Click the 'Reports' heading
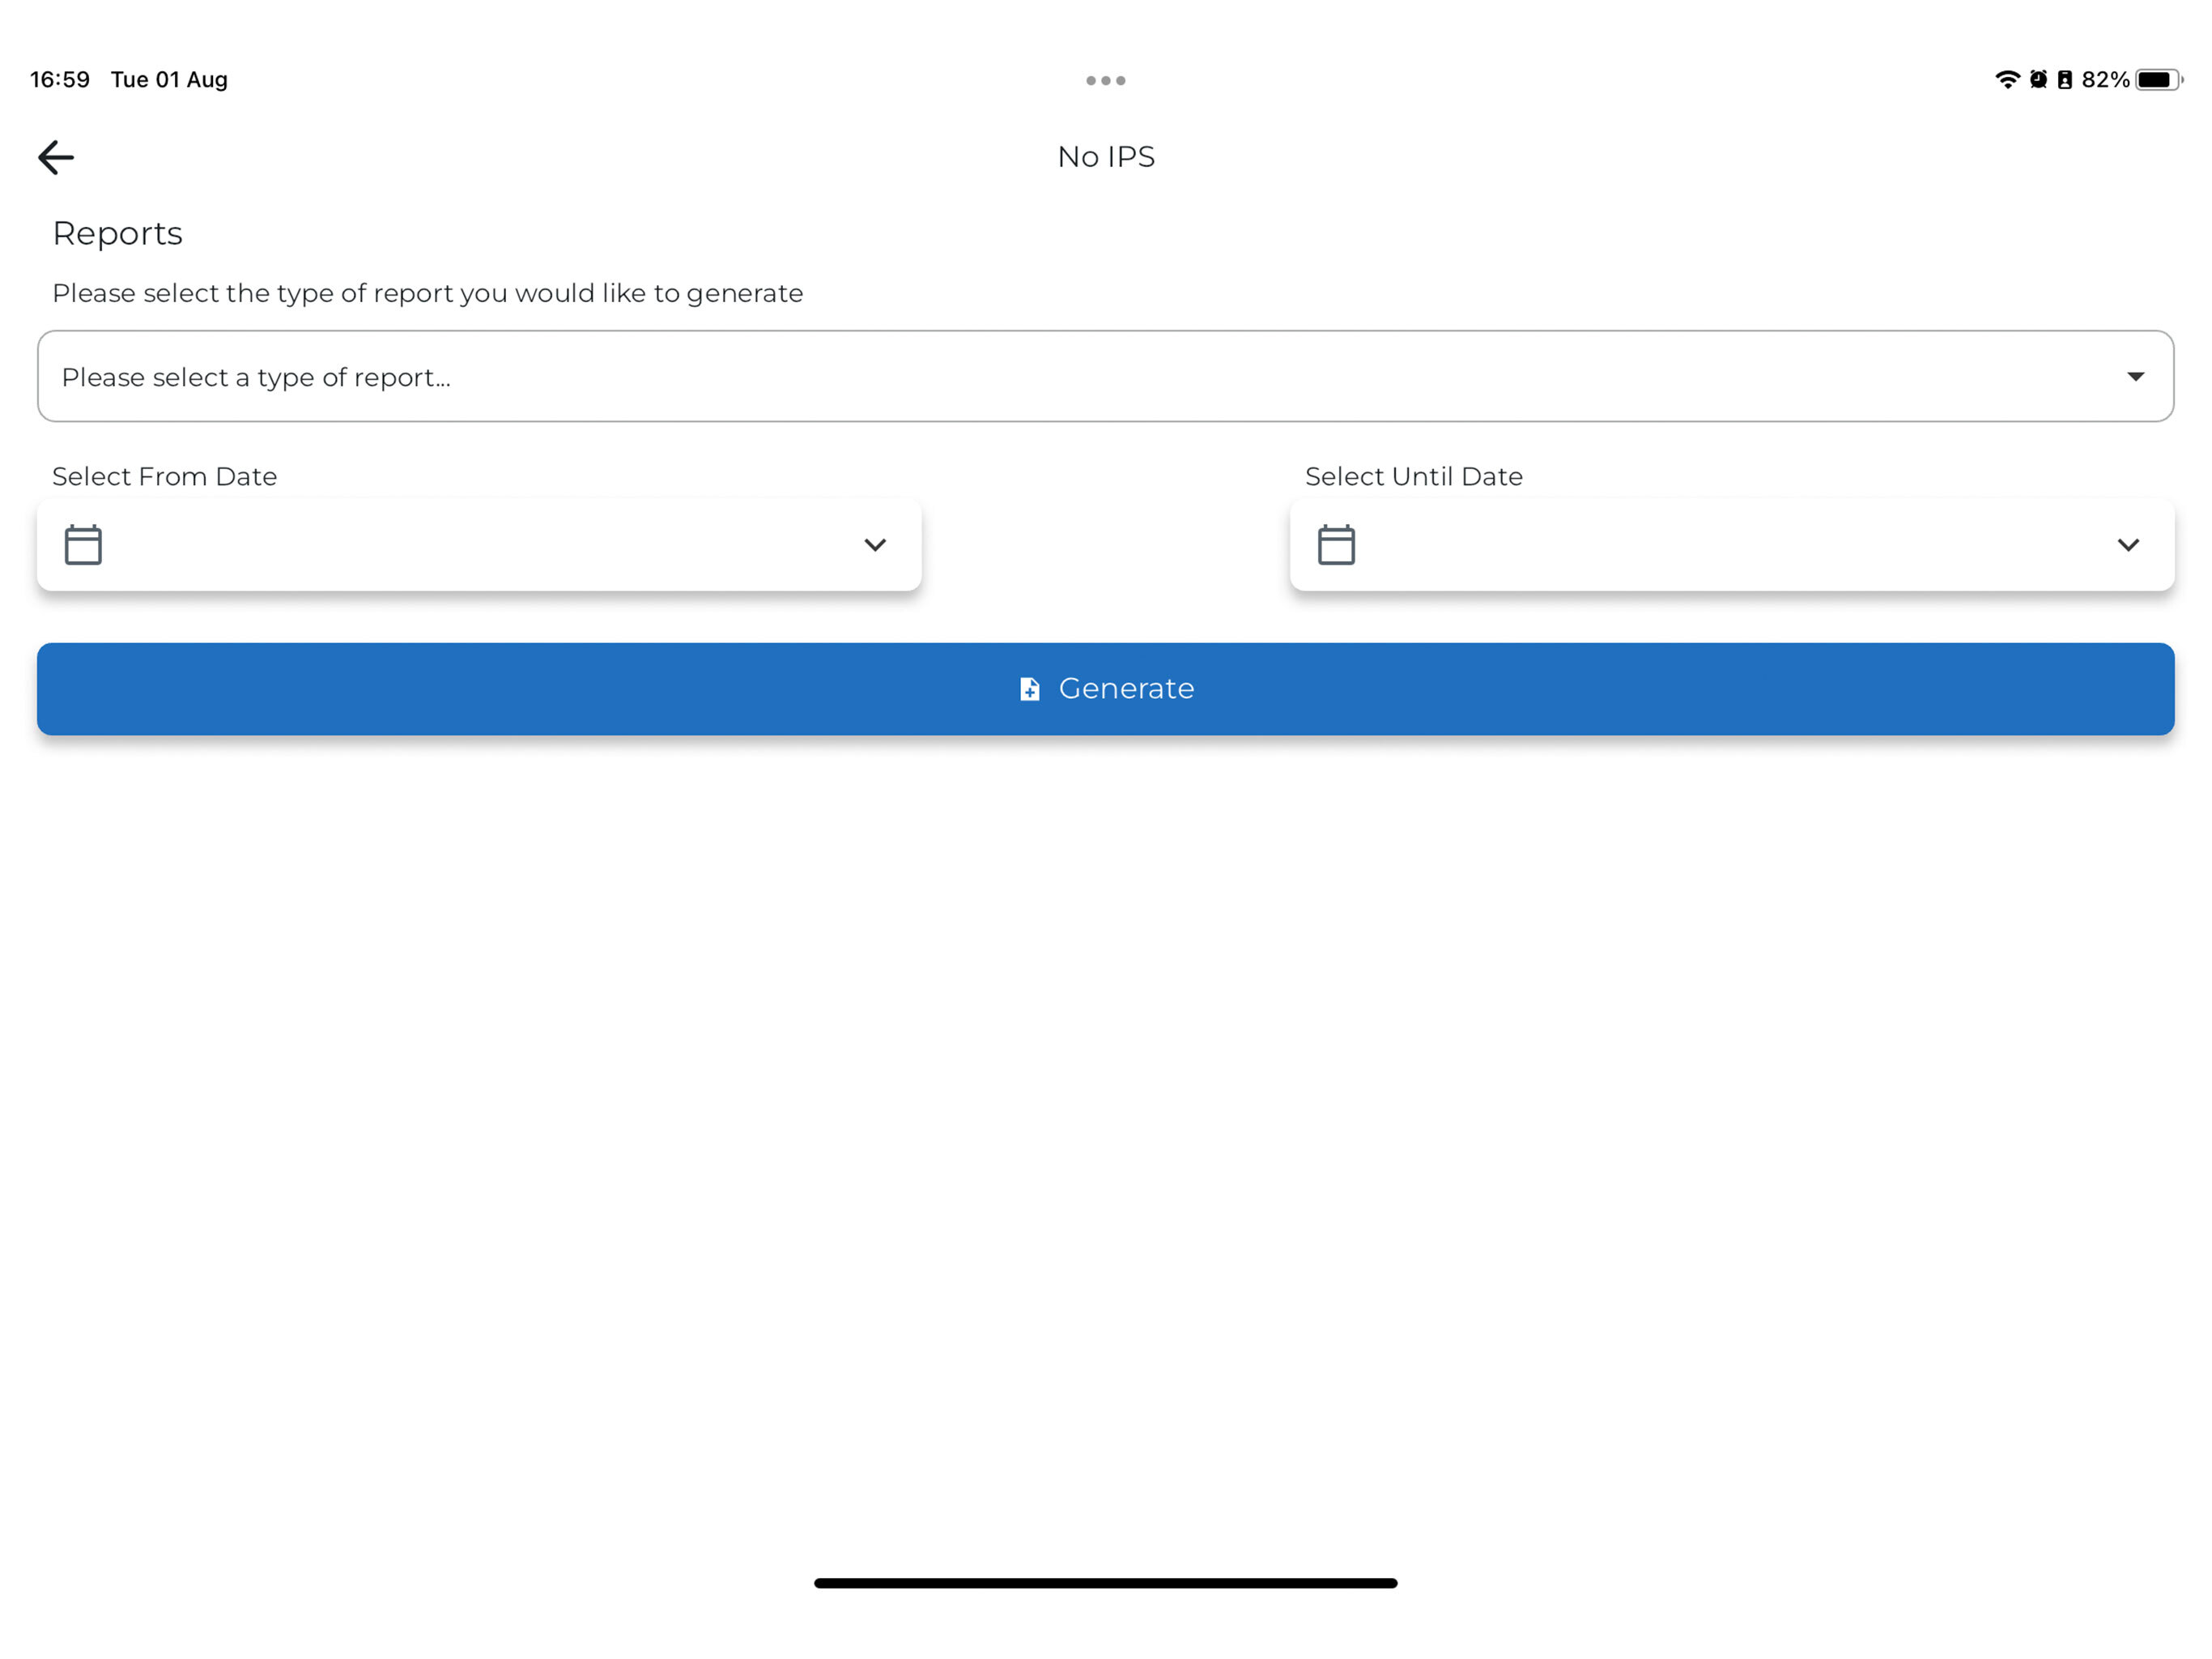 117,233
